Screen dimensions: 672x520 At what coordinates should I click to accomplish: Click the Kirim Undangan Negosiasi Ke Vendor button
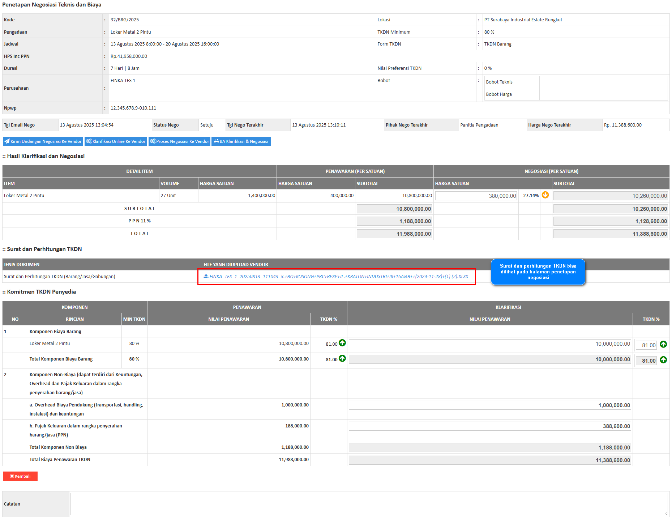[43, 141]
